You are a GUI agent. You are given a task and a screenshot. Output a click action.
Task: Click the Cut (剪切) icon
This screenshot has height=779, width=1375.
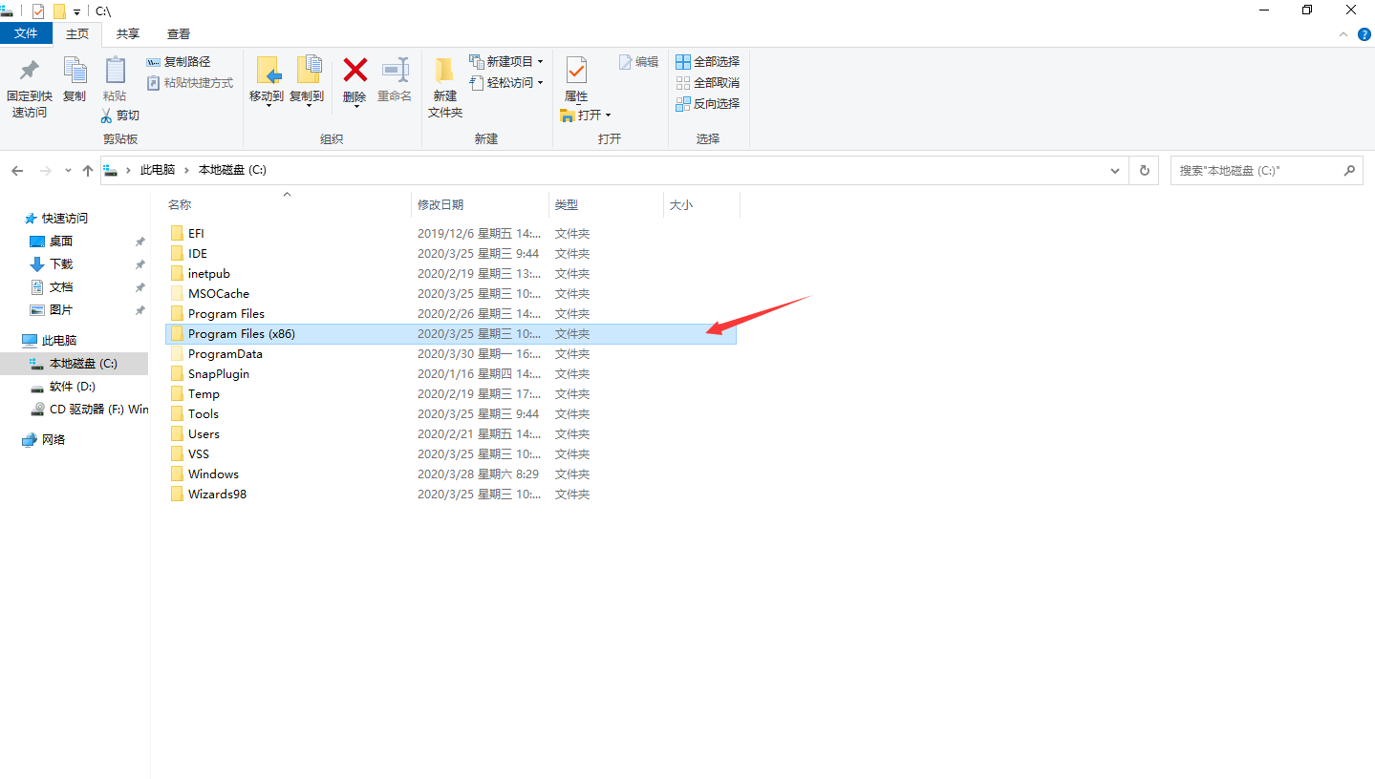point(119,115)
